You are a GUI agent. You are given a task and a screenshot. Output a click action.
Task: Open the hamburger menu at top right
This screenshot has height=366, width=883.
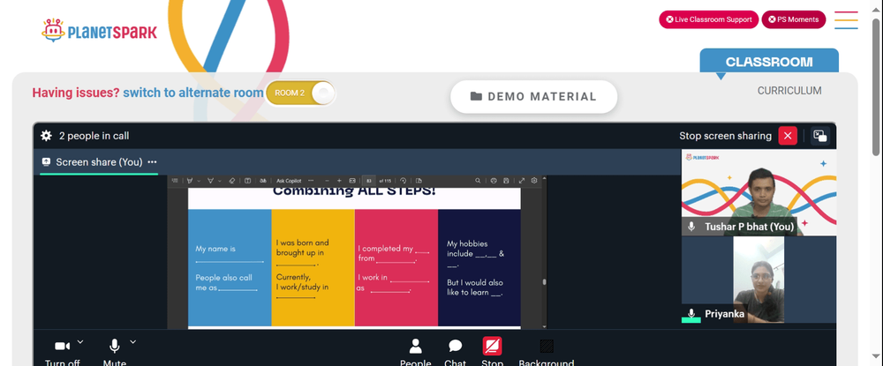point(846,20)
